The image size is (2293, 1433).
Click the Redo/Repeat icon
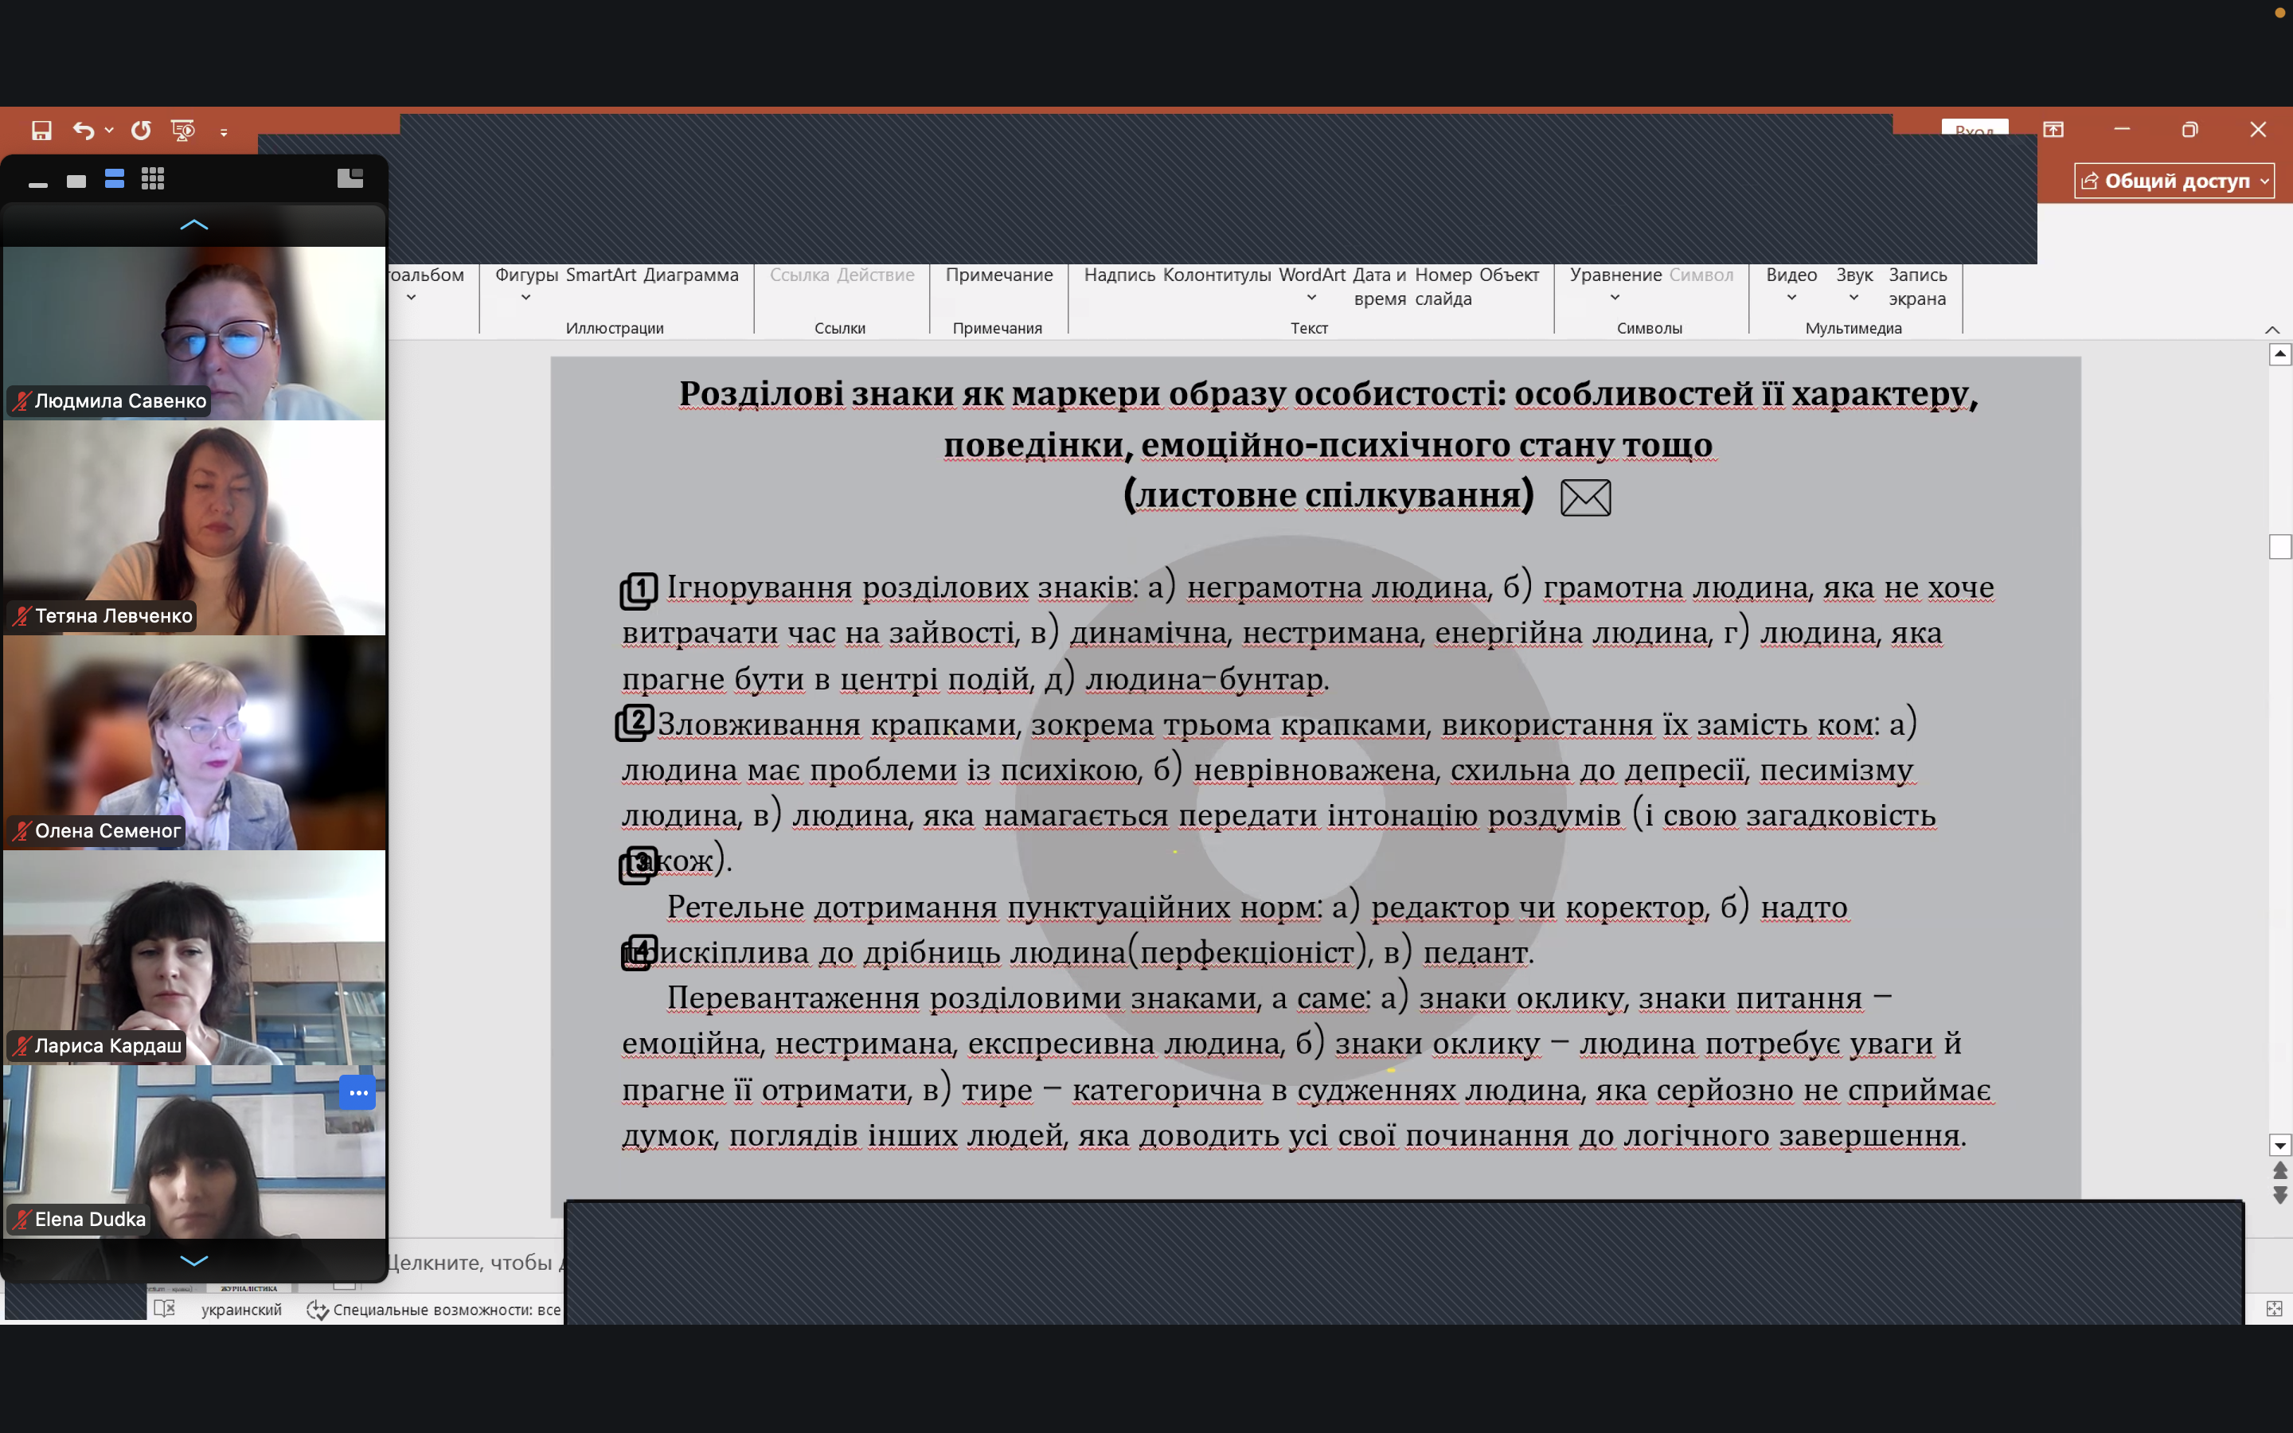141,131
